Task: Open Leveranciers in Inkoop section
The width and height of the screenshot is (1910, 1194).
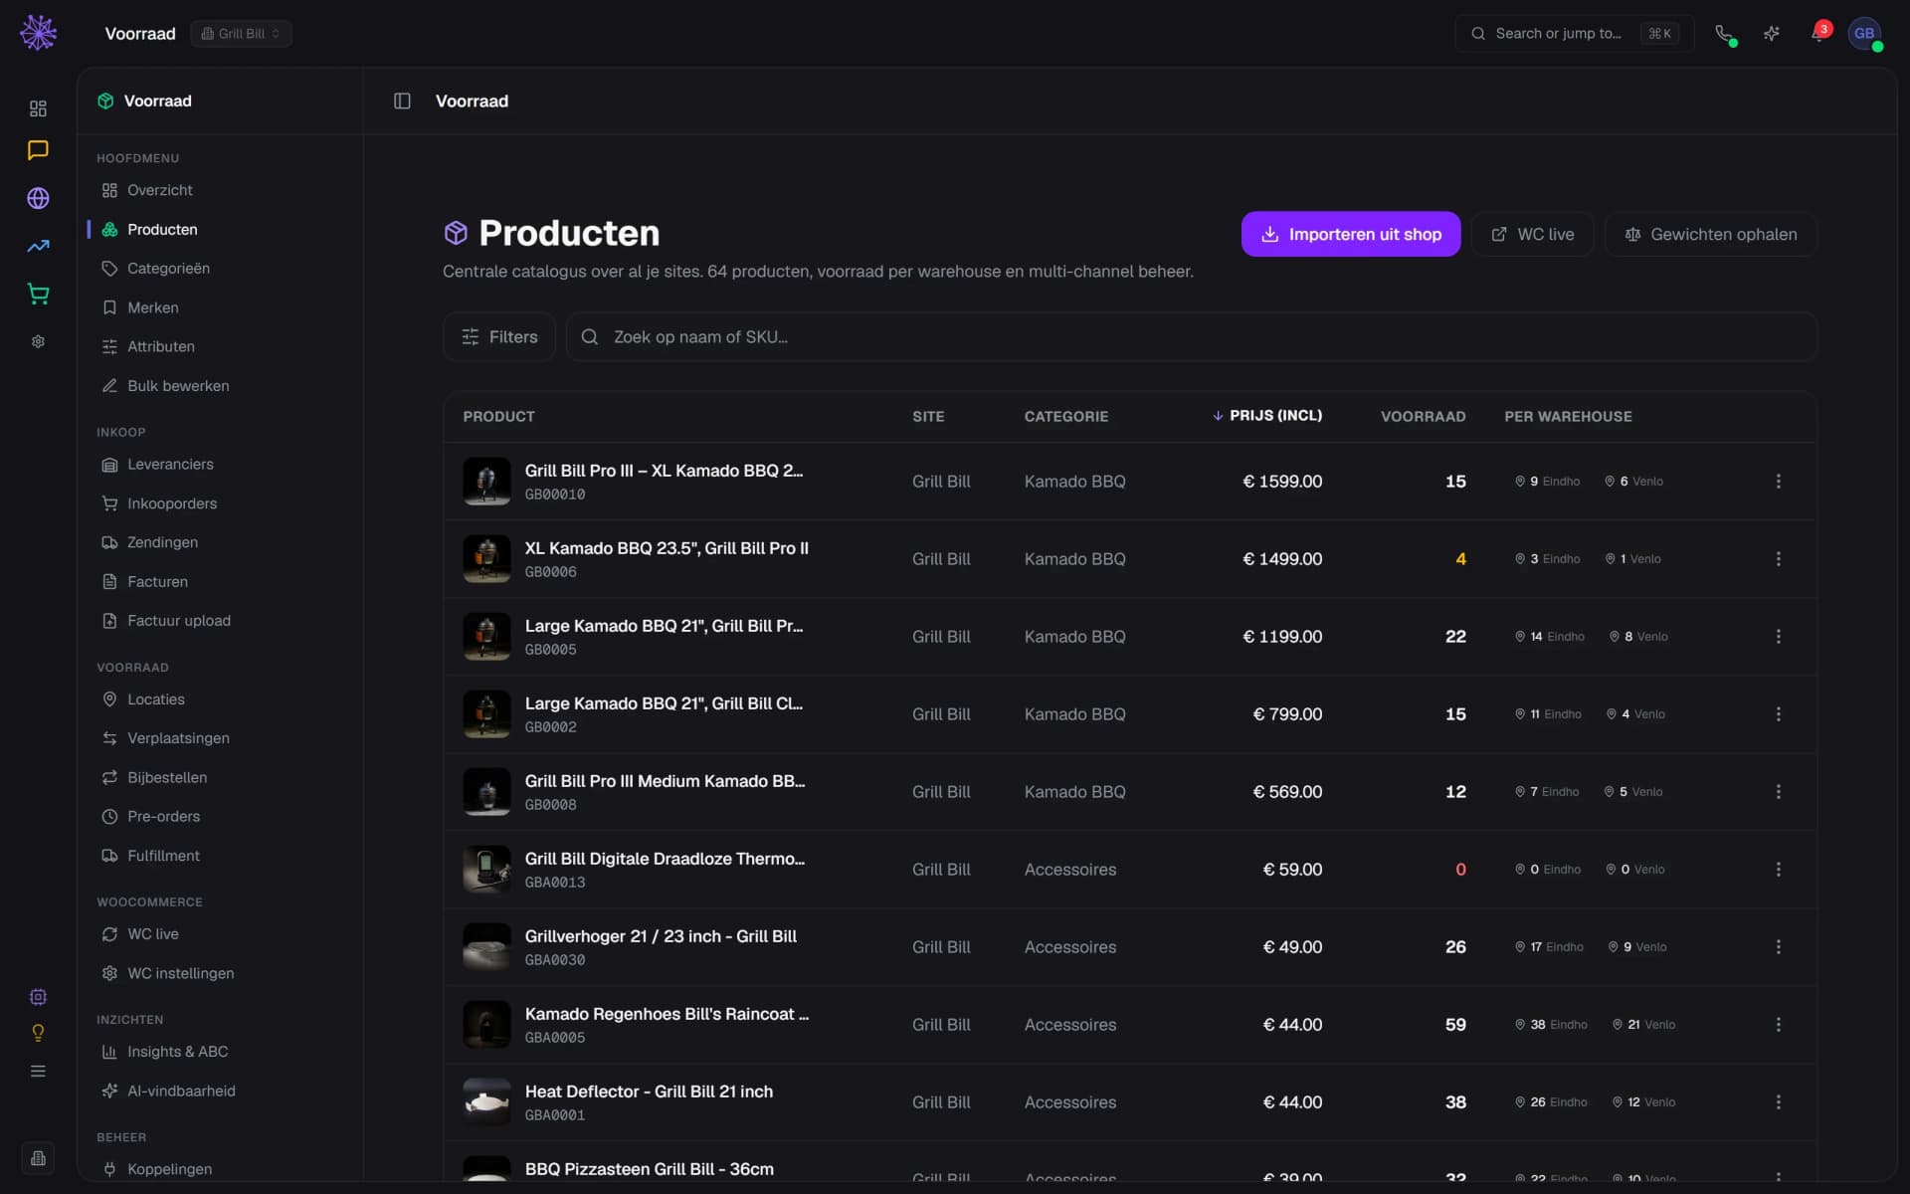Action: [170, 465]
